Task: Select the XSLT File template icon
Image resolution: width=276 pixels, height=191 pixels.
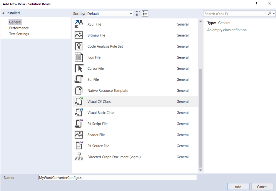Action: click(79, 24)
